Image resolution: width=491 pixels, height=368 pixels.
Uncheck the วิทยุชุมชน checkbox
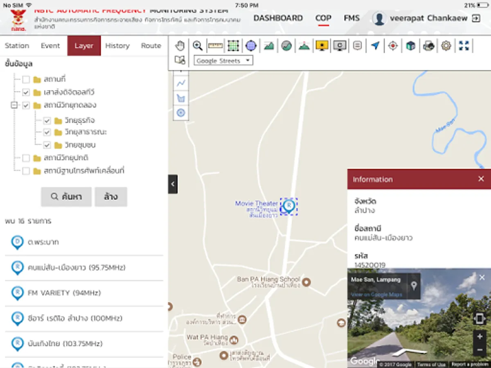click(47, 145)
